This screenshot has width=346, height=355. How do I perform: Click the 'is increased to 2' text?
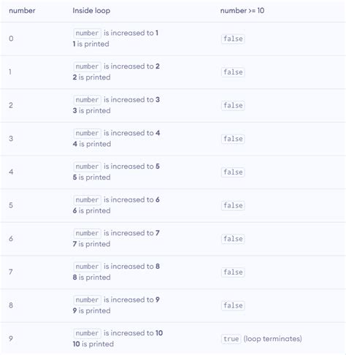[x=131, y=66]
